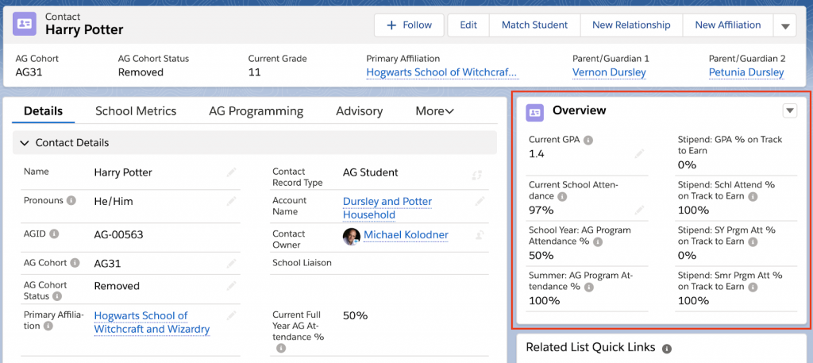This screenshot has width=813, height=363.
Task: Click the New Affiliation button
Action: 728,25
